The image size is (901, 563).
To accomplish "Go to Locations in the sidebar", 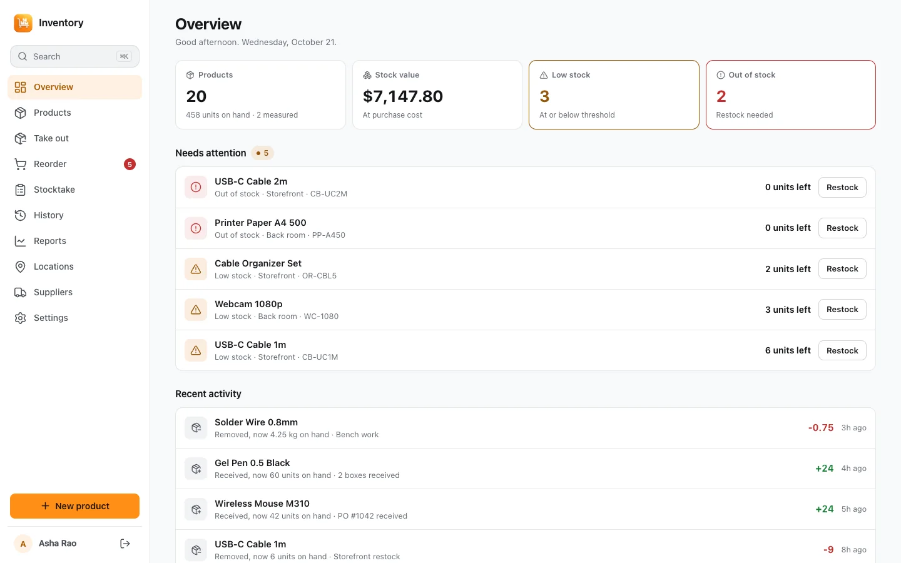I will (75, 266).
